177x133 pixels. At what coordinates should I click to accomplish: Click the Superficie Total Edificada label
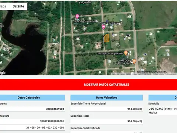click(x=86, y=128)
